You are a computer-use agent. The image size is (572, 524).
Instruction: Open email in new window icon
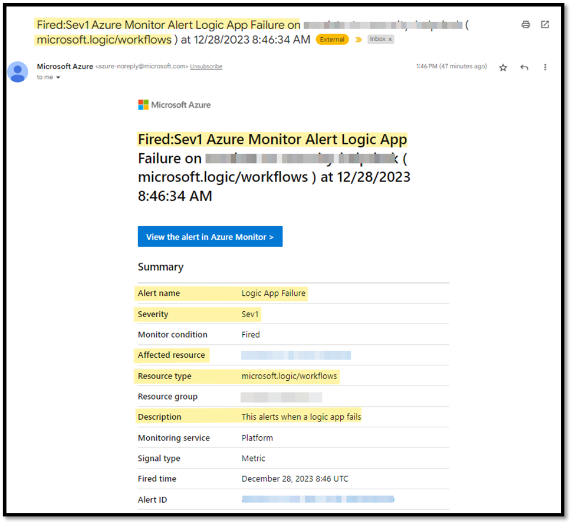tap(545, 24)
